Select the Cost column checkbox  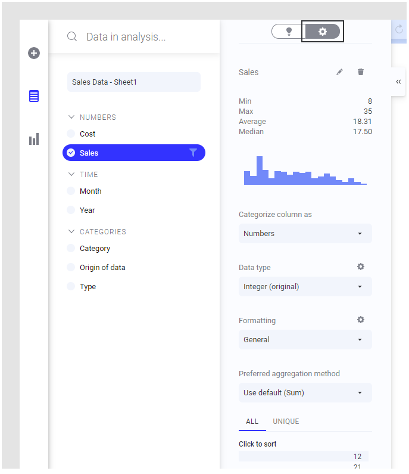[71, 134]
